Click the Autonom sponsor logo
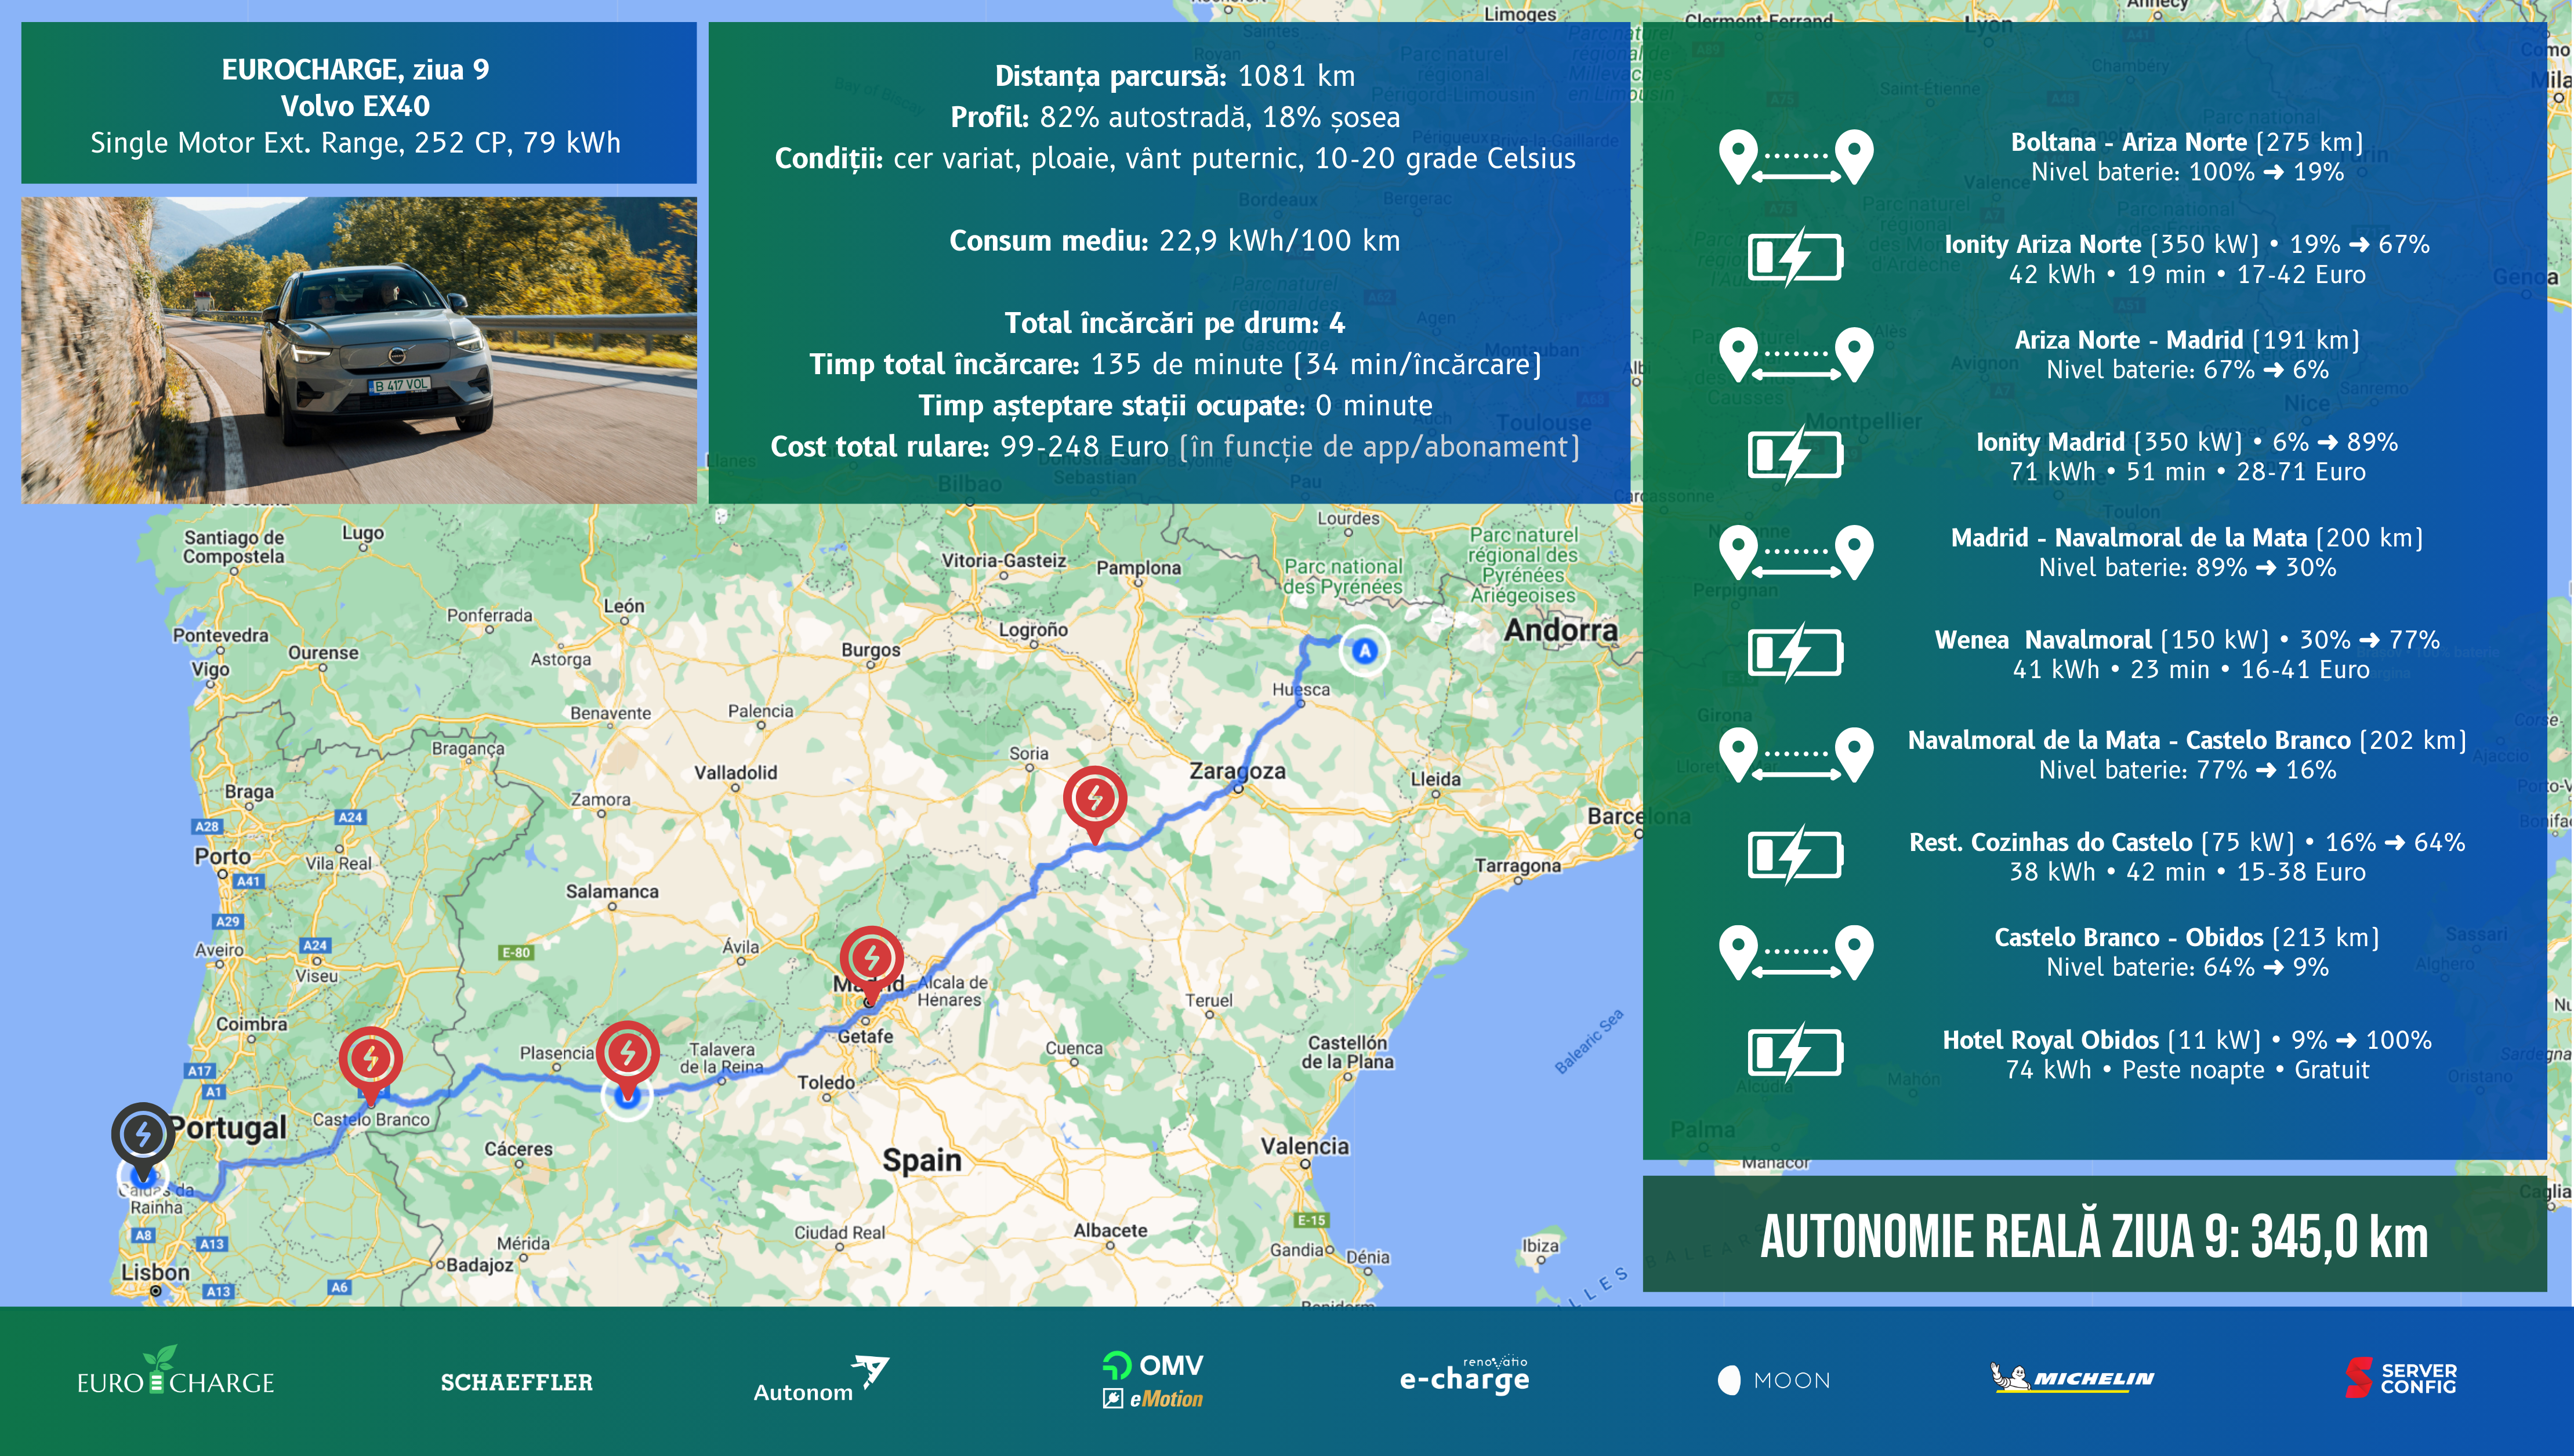 pyautogui.click(x=821, y=1379)
